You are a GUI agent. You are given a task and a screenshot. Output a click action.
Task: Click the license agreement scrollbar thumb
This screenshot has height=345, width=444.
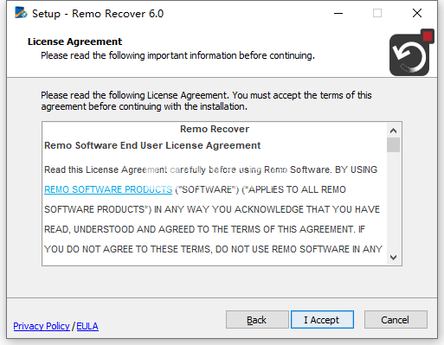[393, 144]
